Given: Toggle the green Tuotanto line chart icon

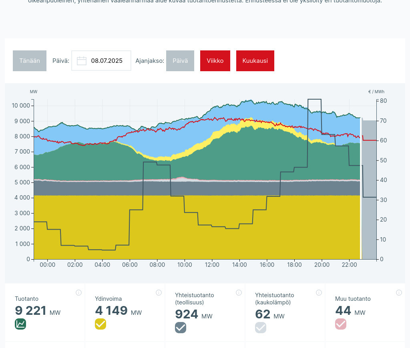Looking at the screenshot, I should (20, 324).
